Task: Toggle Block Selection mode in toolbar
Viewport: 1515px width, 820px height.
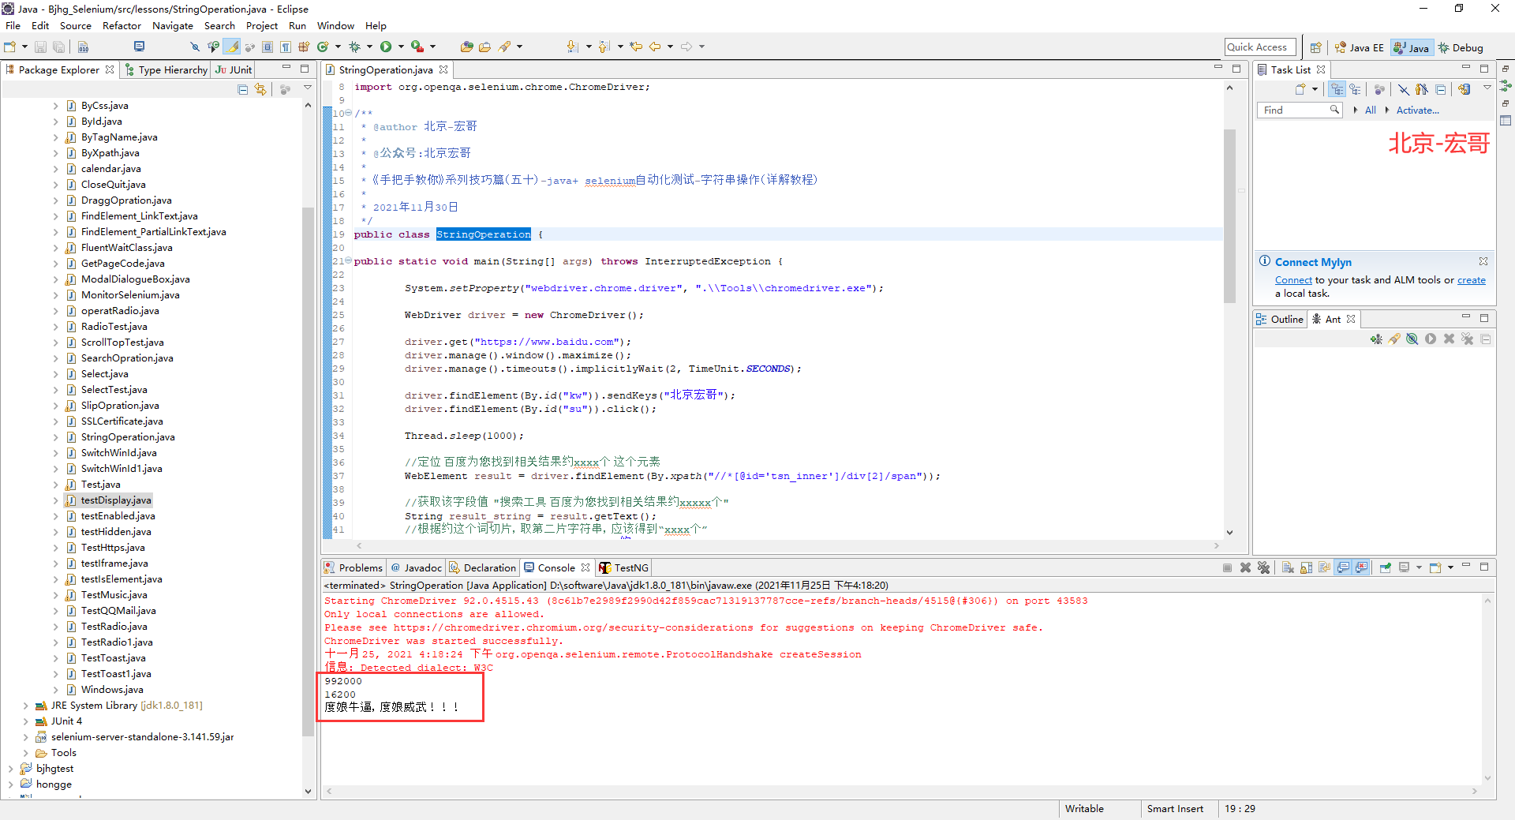Action: coord(267,47)
